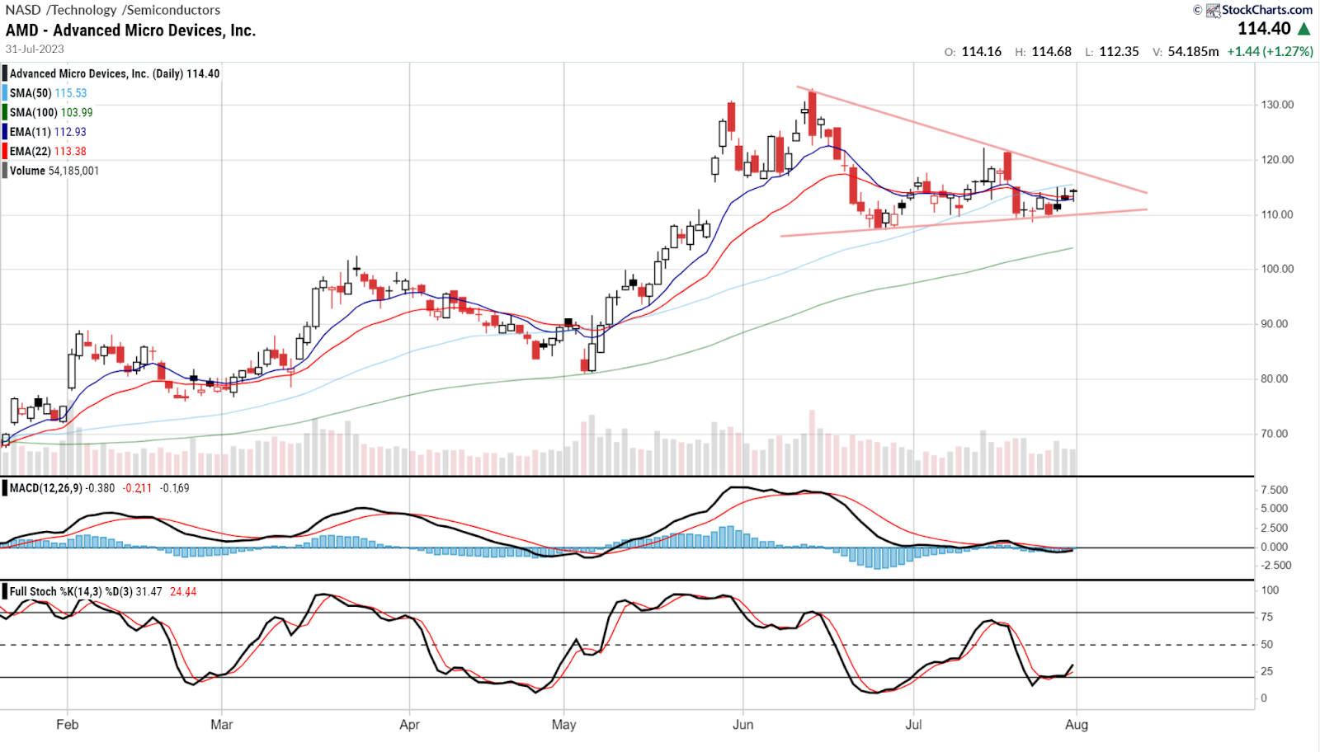
Task: Click the Jun label on the time axis
Action: (743, 725)
